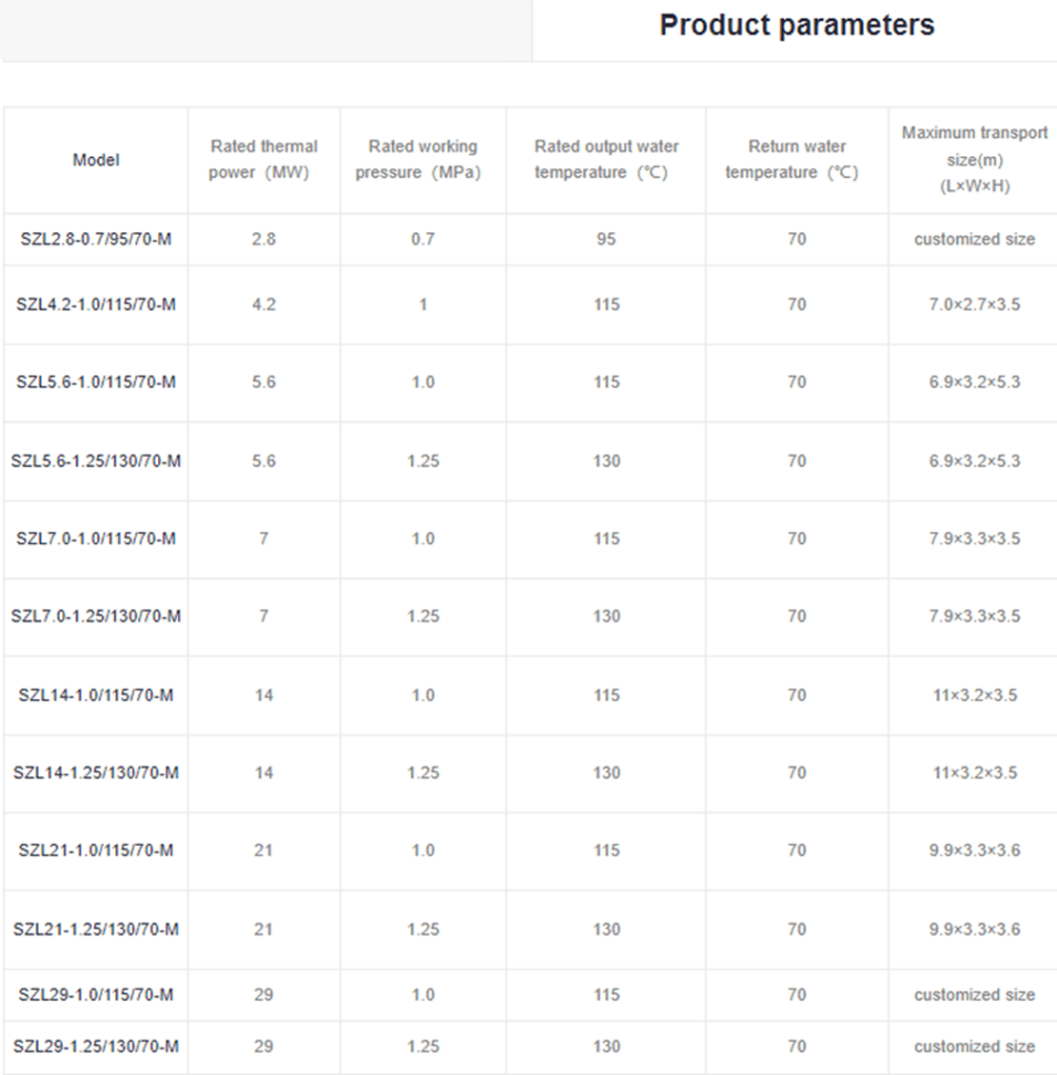Click model SZL21-1.0/115/70-M
Screen dimensions: 1057x1075
(96, 850)
